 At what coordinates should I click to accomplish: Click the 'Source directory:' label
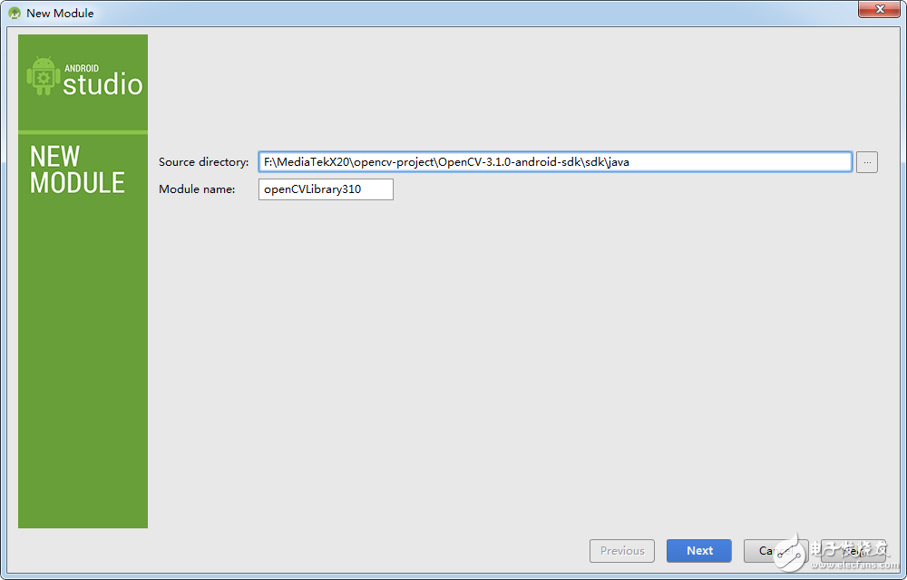click(203, 161)
